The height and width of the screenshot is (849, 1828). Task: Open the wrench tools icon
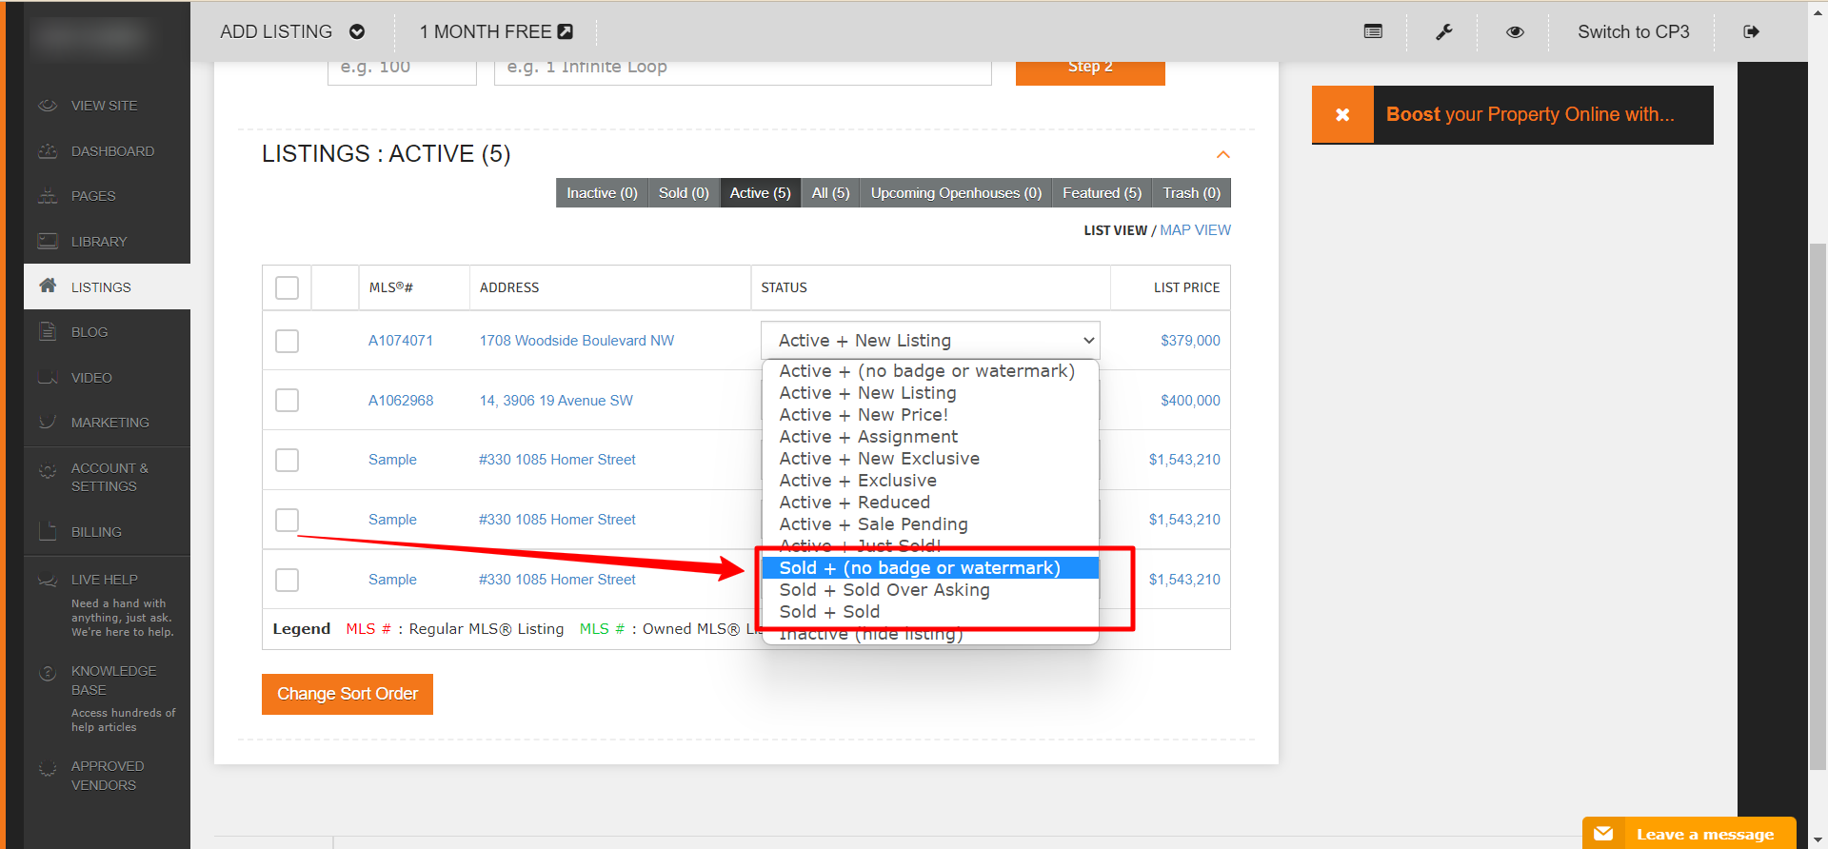pos(1443,31)
